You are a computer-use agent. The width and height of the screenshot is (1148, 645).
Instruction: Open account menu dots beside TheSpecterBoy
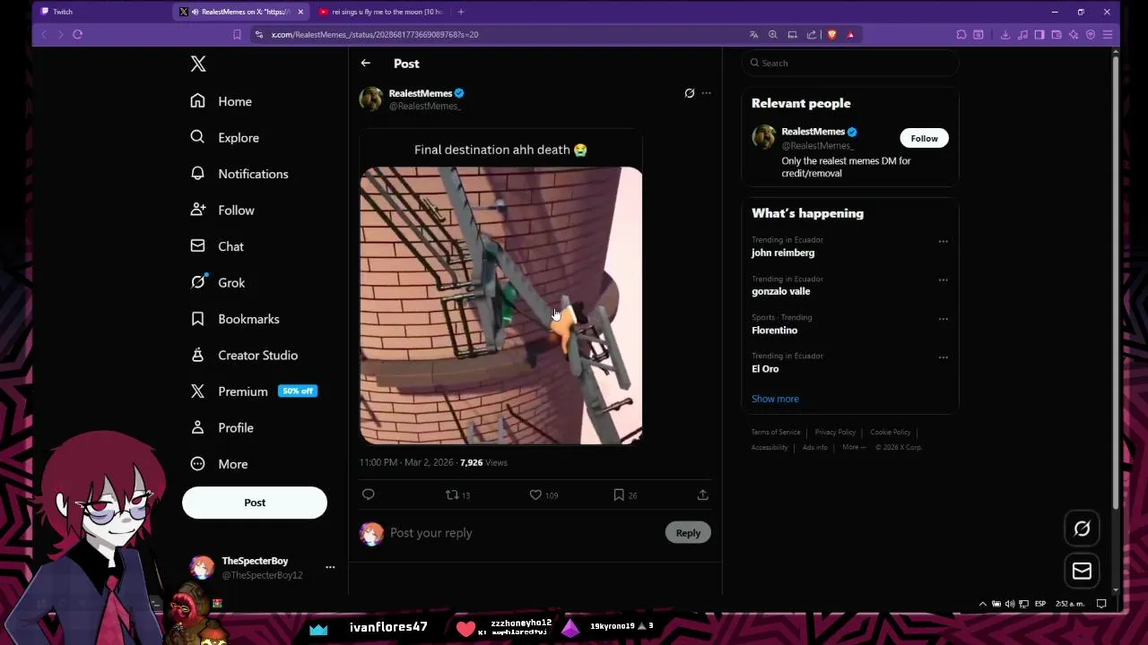point(330,567)
